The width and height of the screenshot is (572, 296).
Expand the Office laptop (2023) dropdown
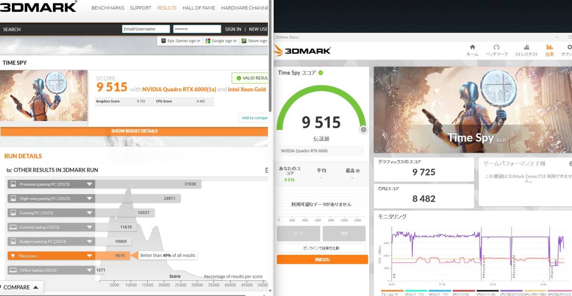pyautogui.click(x=89, y=270)
